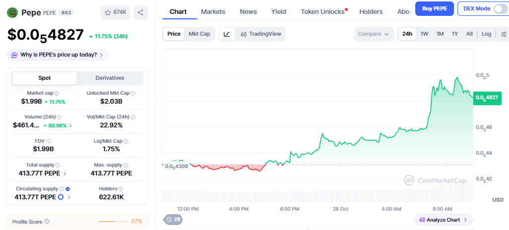The image size is (509, 230).
Task: Click info icon next to Vol/Mkt Cap (24h)
Action: [x=133, y=117]
